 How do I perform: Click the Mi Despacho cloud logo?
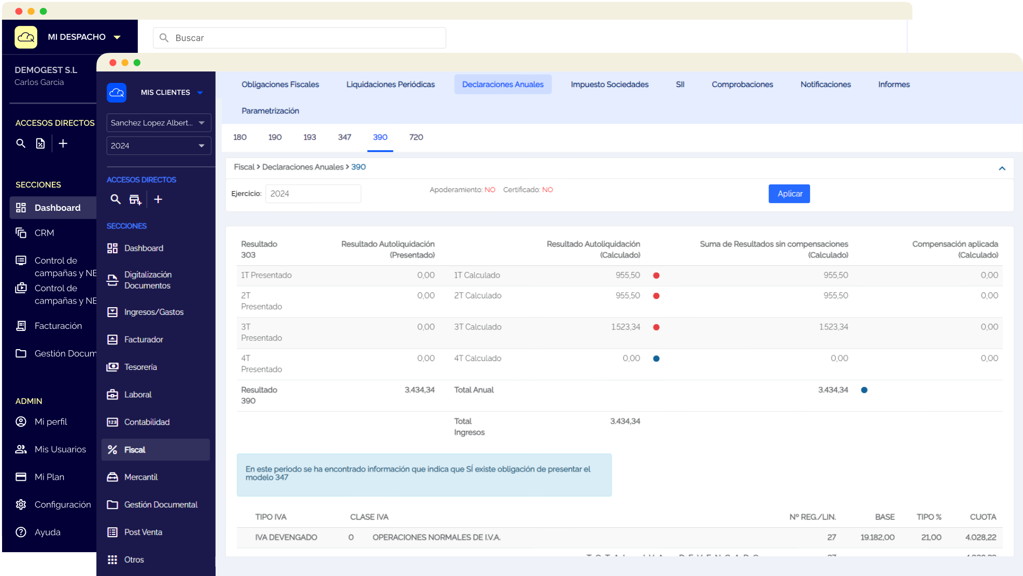26,37
